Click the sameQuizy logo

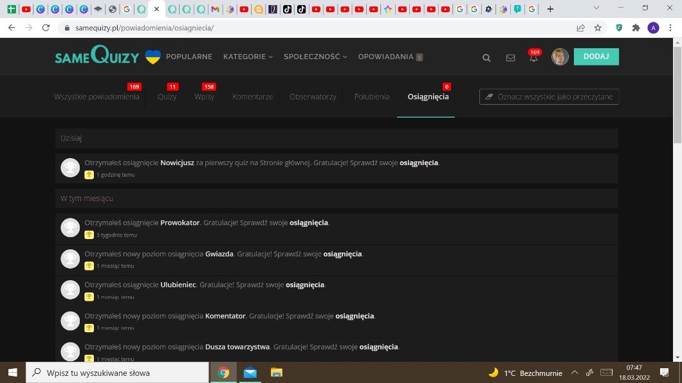pyautogui.click(x=97, y=57)
